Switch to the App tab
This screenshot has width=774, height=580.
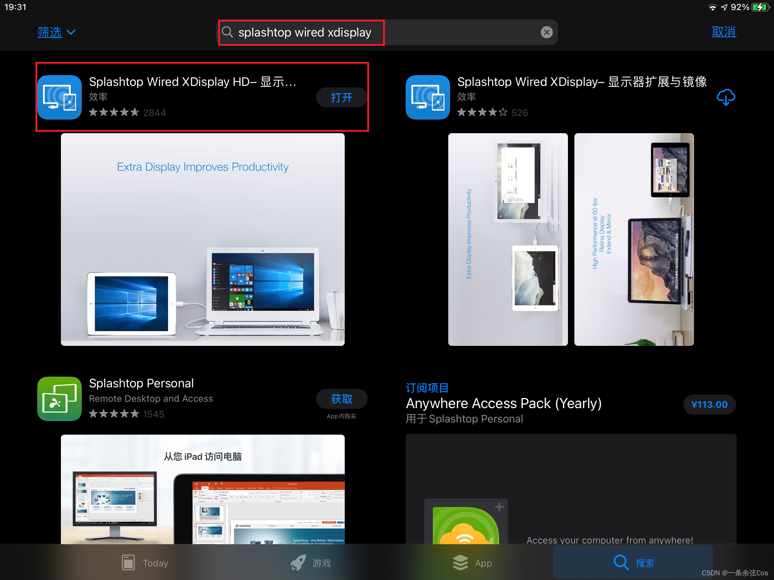472,563
